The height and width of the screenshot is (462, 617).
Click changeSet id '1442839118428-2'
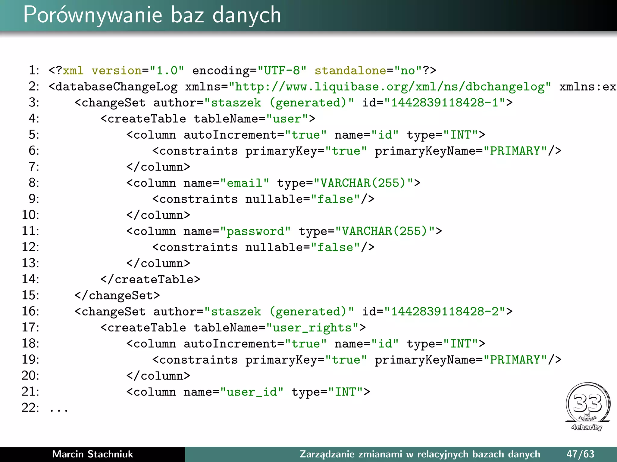pos(445,312)
